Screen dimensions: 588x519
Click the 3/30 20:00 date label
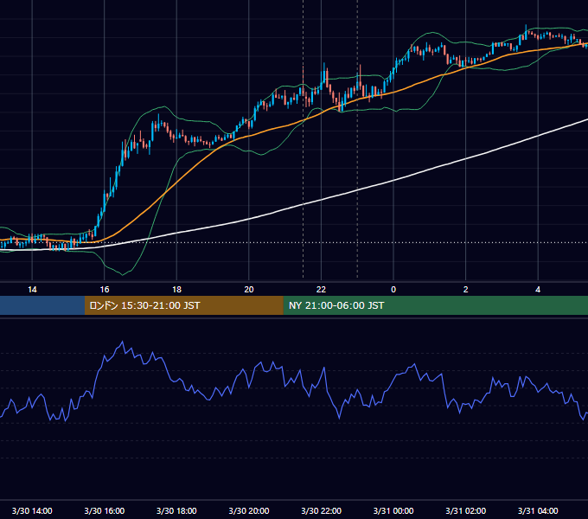(x=249, y=510)
